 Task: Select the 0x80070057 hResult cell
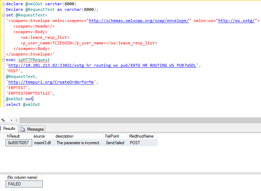click(18, 143)
